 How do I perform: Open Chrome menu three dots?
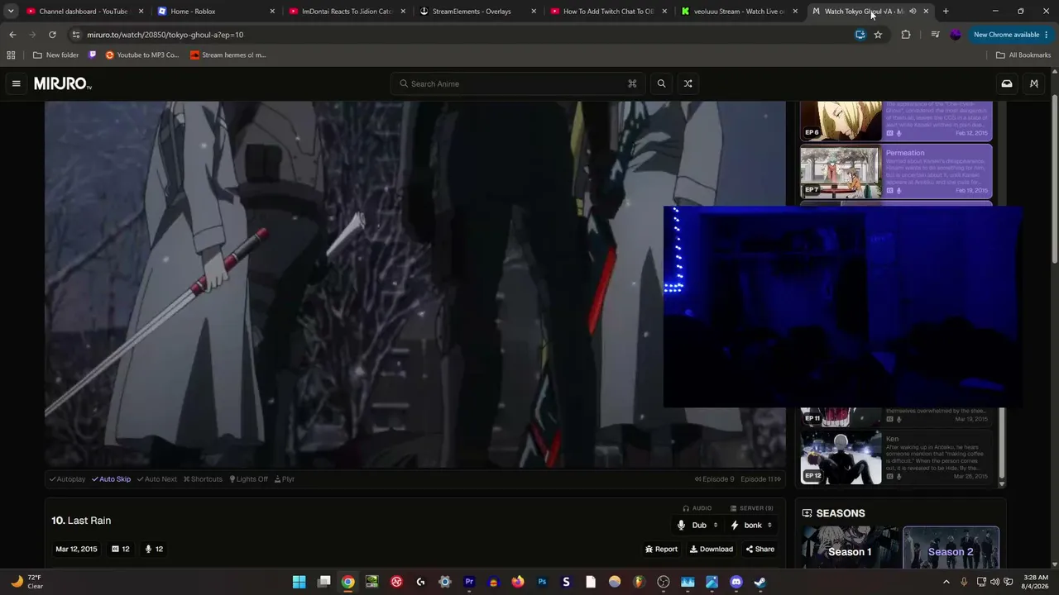(x=1047, y=35)
